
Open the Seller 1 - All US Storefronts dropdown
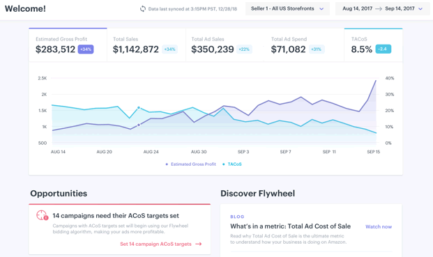tap(287, 8)
